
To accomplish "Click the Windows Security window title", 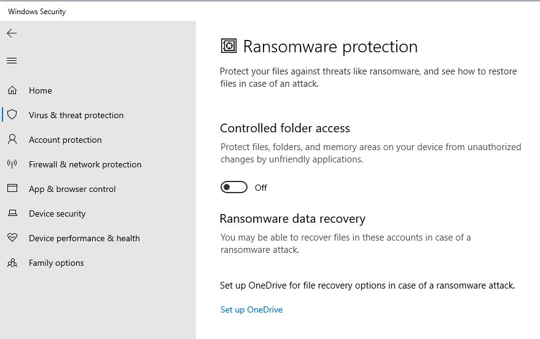I will (37, 11).
